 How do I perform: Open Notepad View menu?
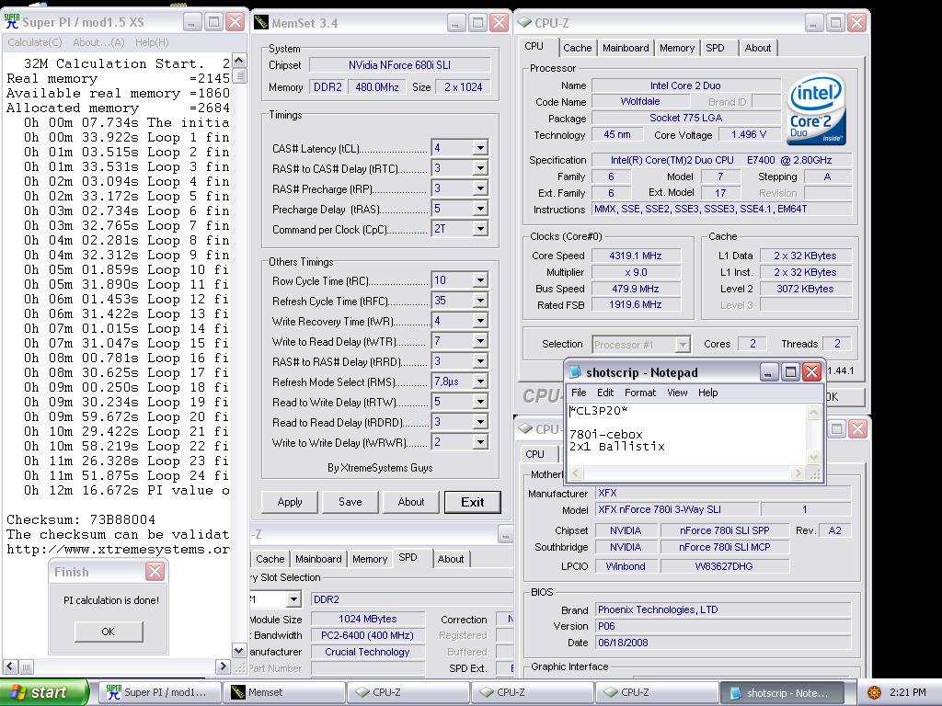point(677,393)
